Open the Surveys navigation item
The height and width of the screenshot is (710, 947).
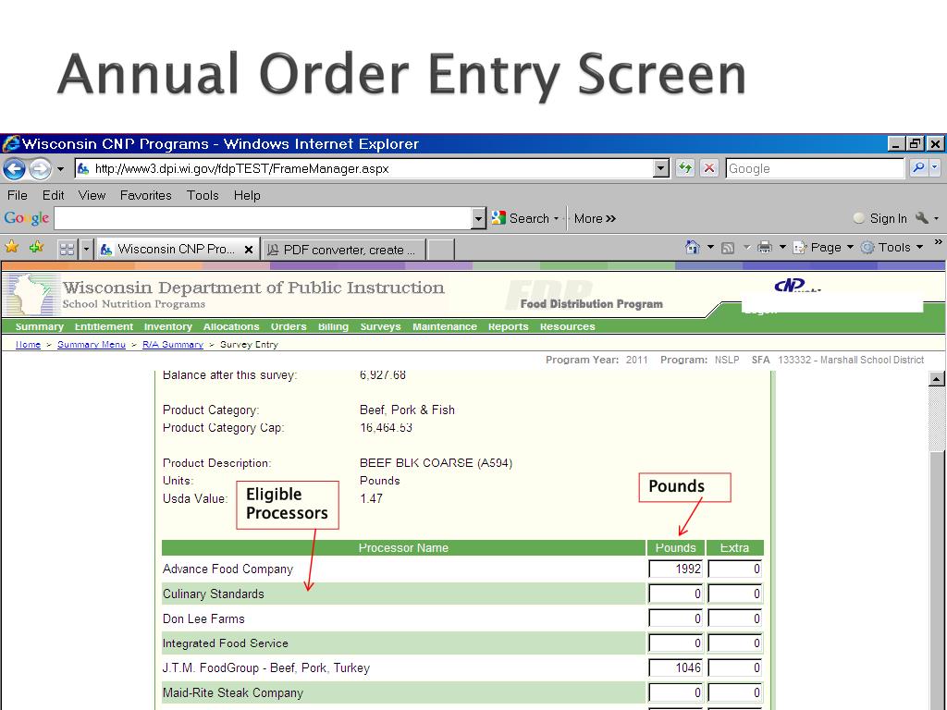380,326
